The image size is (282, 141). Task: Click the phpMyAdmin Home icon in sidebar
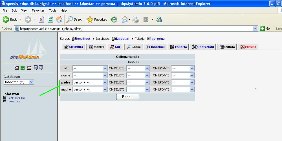click(17, 68)
